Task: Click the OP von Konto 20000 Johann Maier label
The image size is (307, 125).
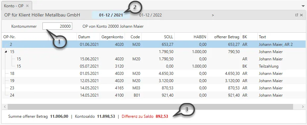Action: point(113,26)
